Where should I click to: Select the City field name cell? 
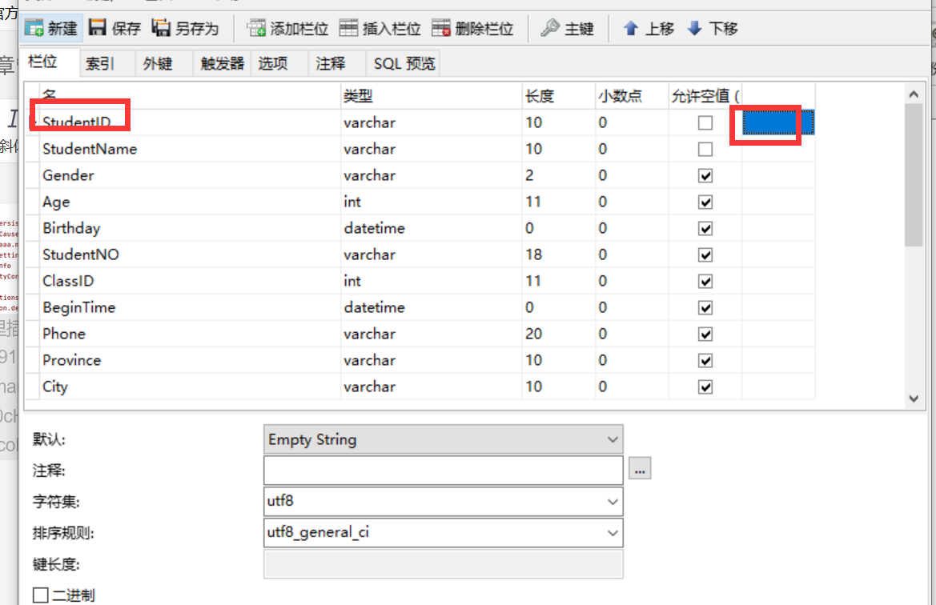coord(190,387)
